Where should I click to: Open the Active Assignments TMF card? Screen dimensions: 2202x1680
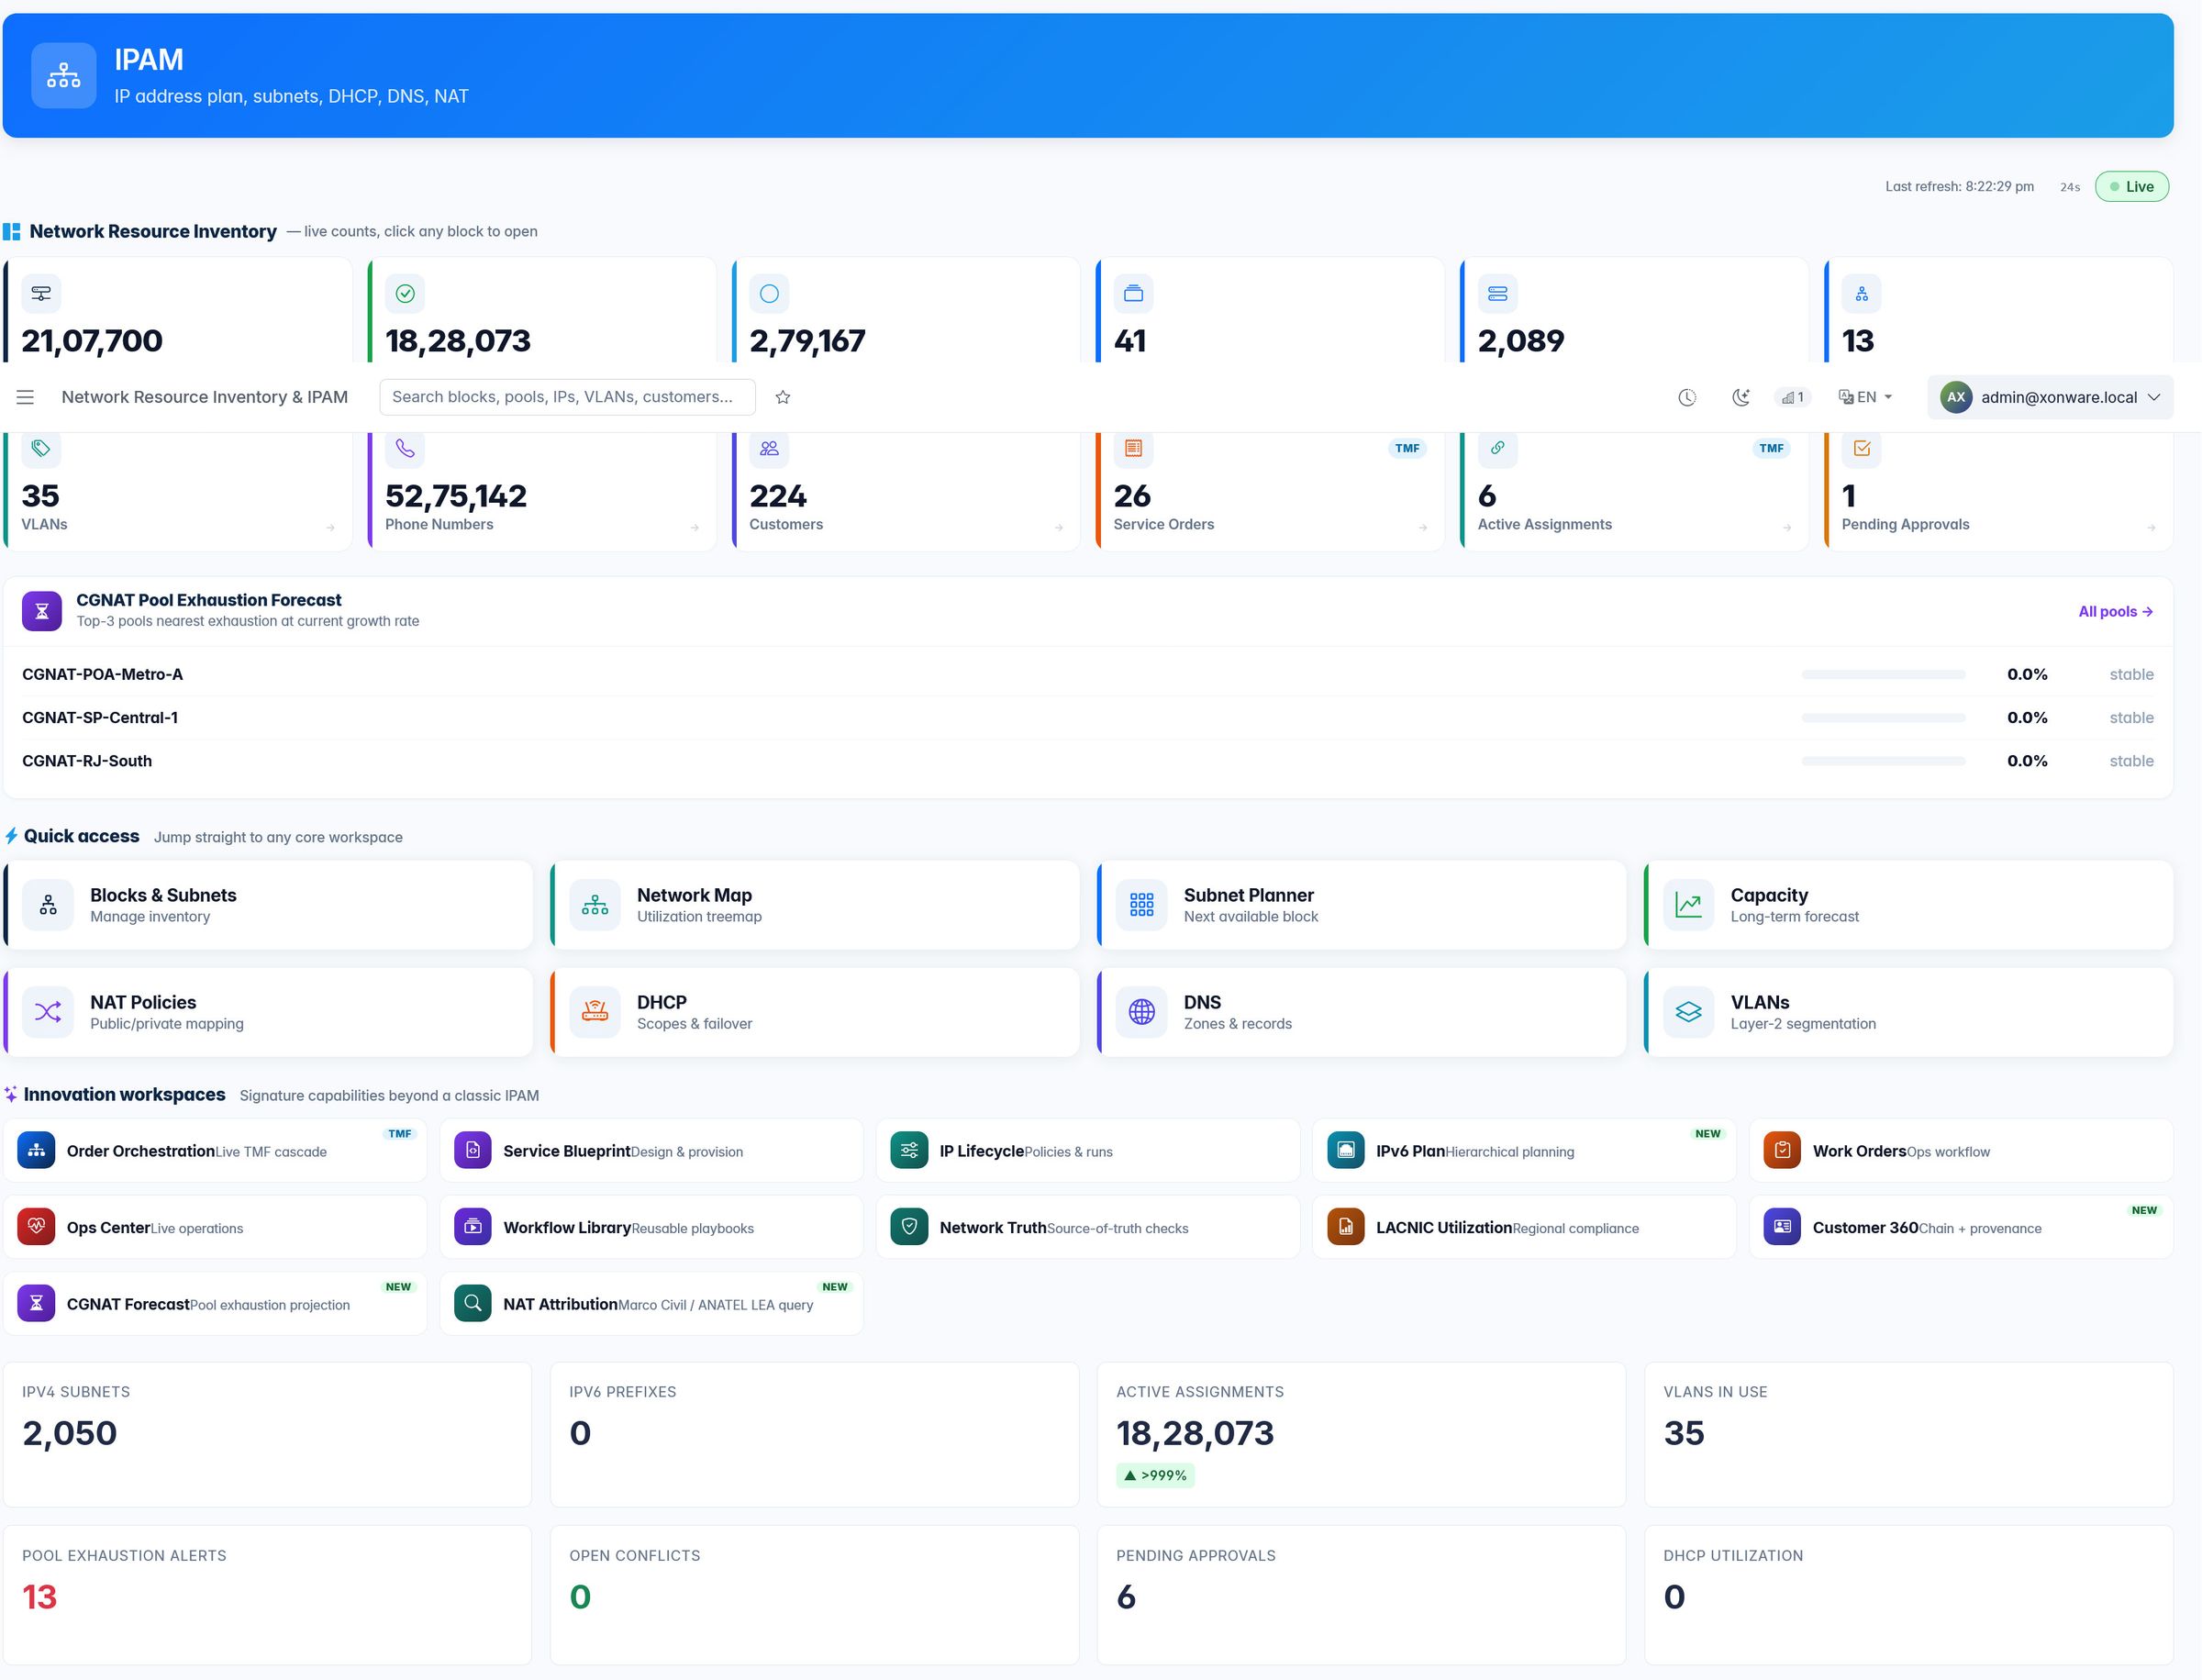click(1634, 492)
